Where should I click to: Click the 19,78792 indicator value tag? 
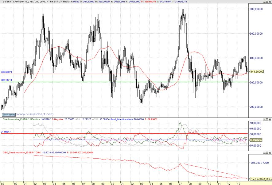256,140
